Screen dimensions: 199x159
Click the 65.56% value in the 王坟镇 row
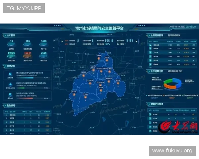[x=186, y=52]
